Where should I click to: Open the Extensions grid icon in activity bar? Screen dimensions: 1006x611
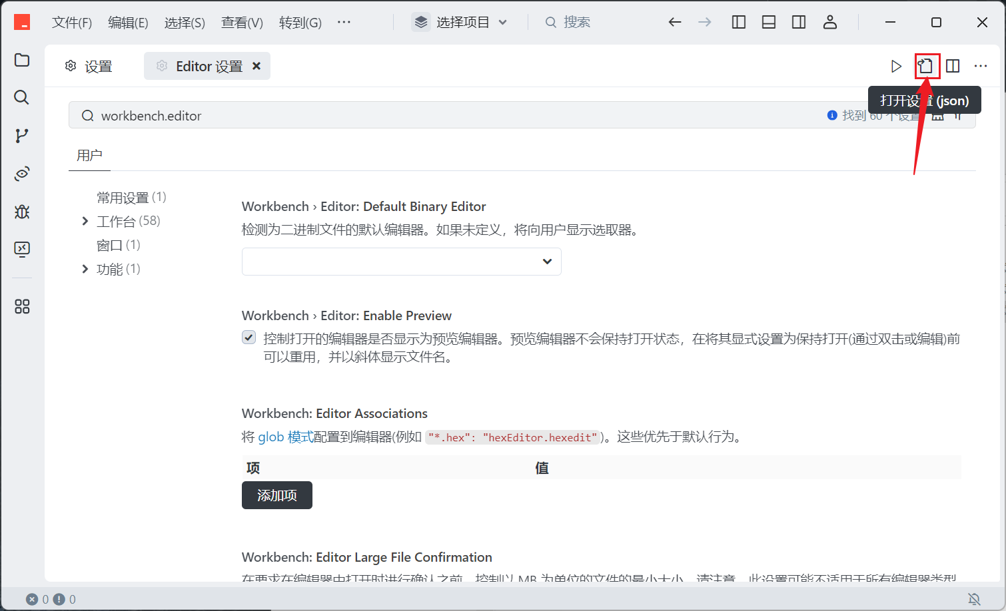click(22, 306)
